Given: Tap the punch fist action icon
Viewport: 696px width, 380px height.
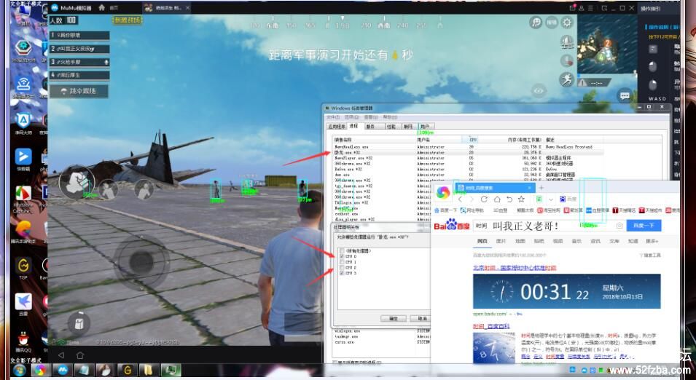Looking at the screenshot, I should pyautogui.click(x=77, y=181).
